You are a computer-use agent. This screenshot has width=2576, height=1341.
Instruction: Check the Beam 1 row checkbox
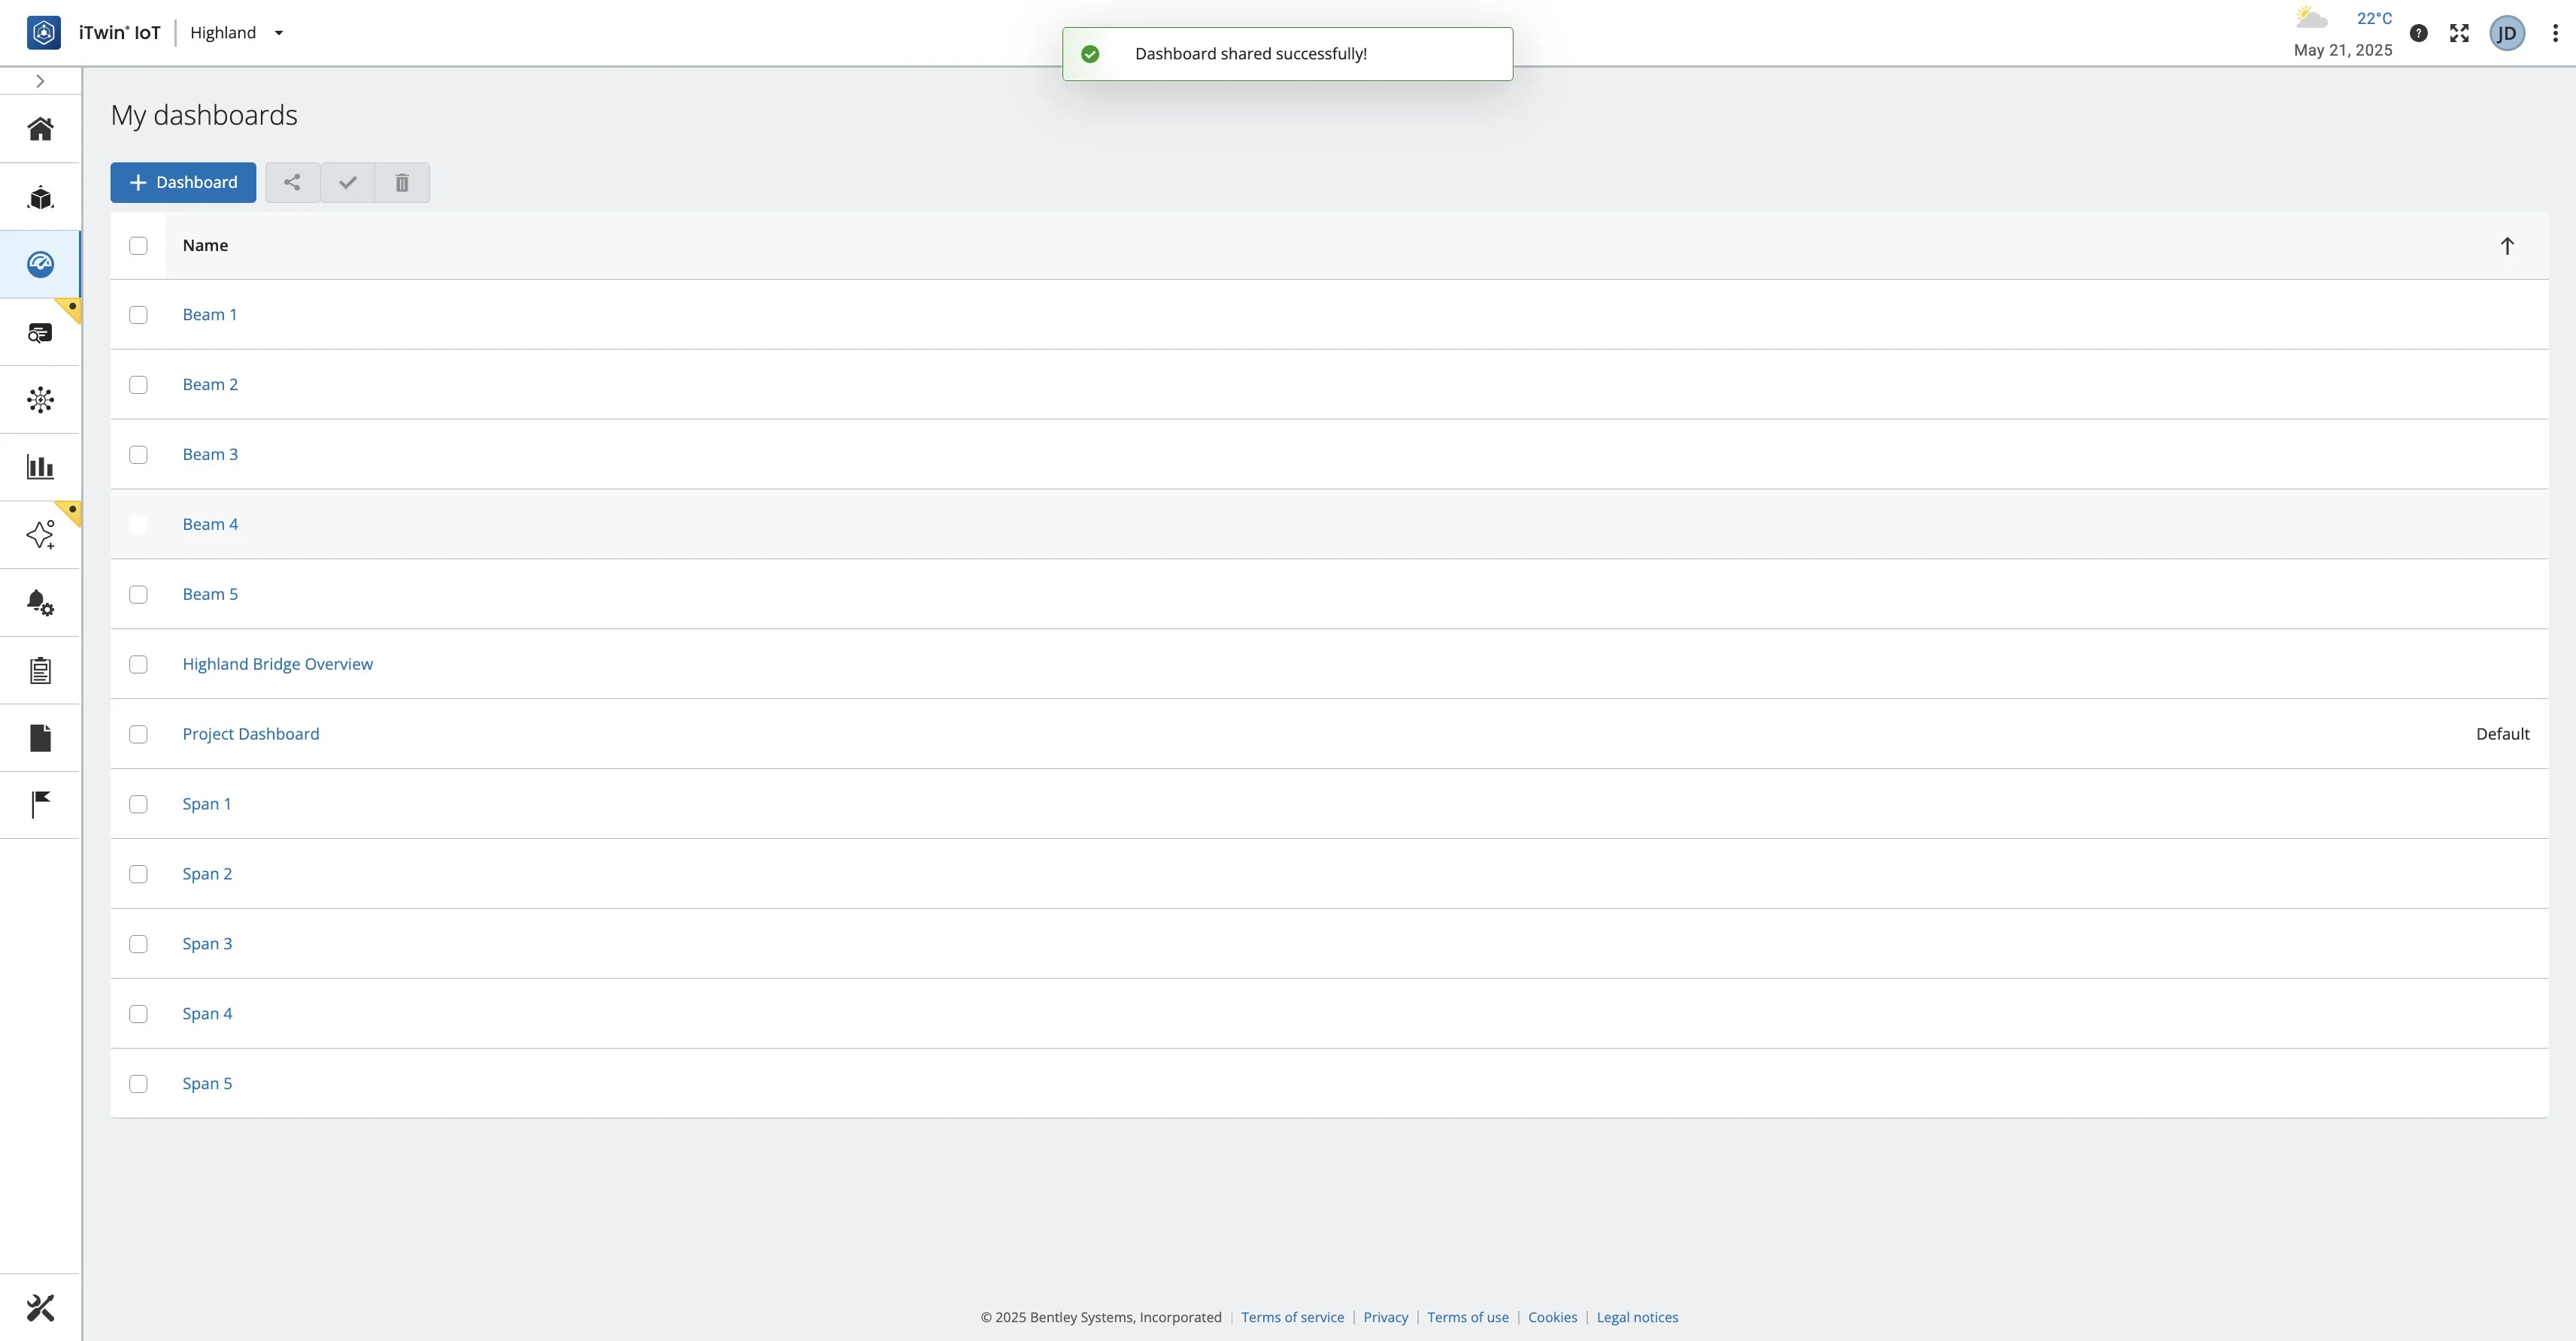[138, 315]
